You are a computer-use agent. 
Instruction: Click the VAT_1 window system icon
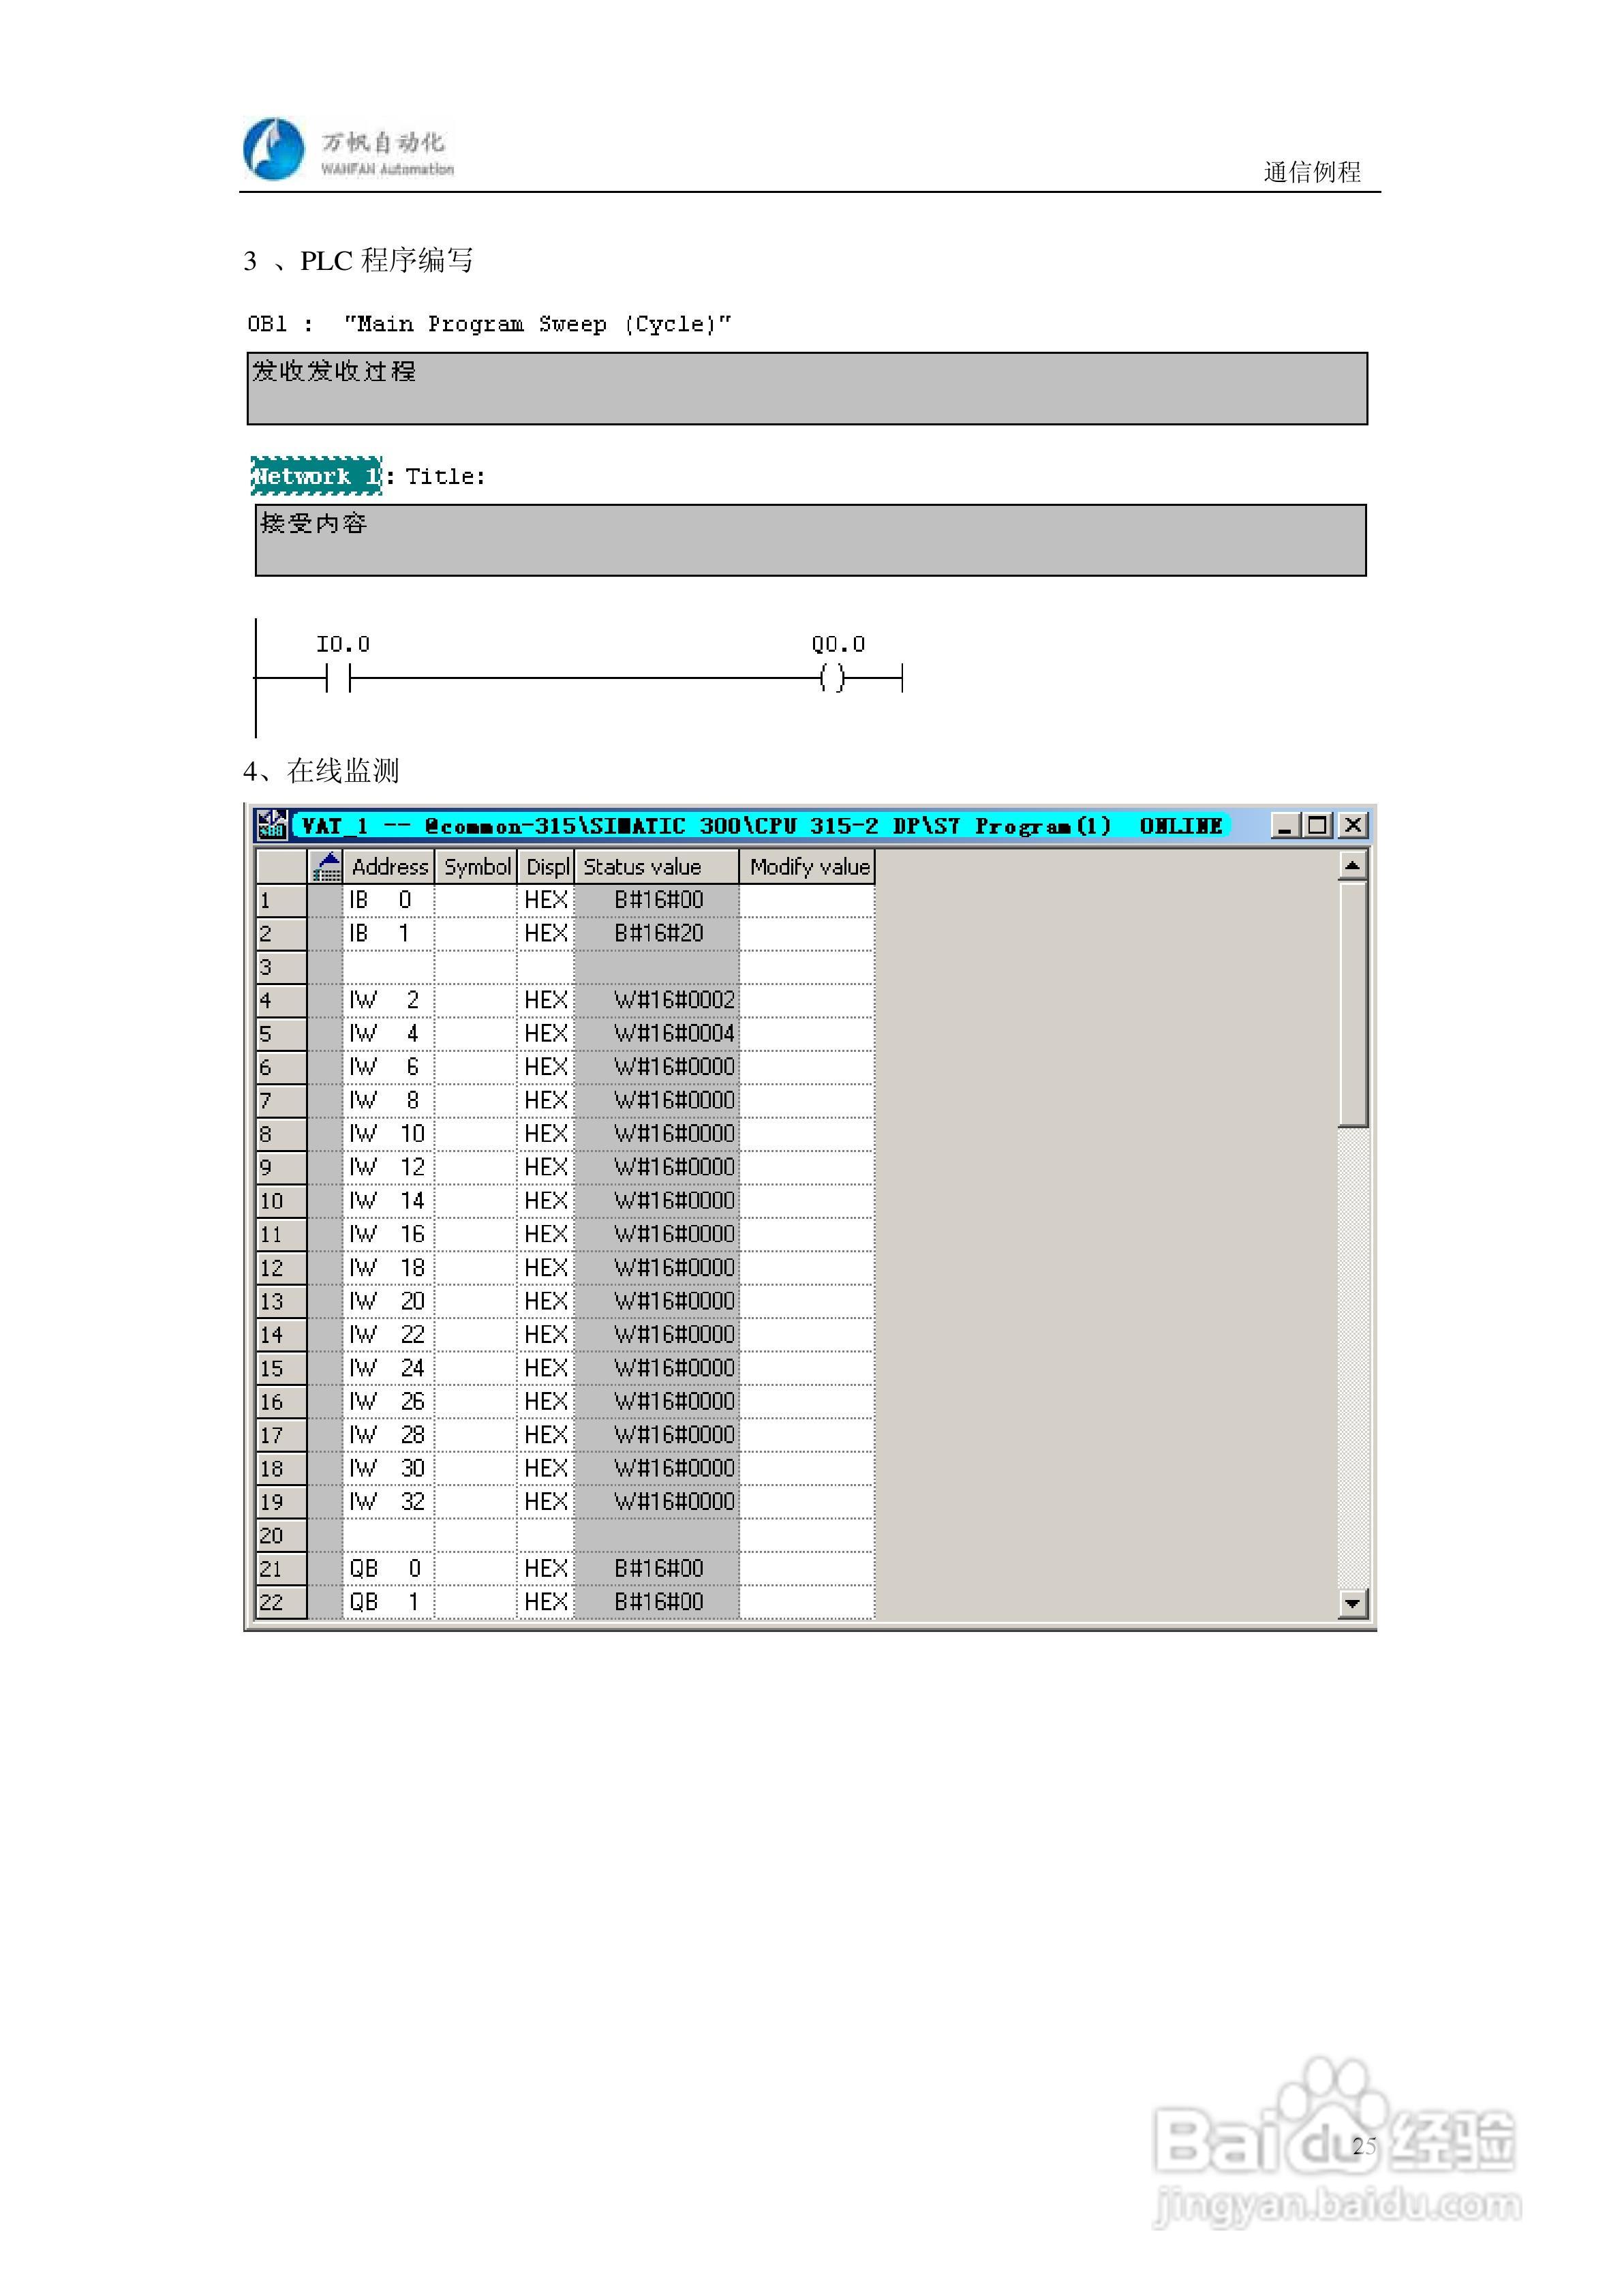tap(272, 825)
